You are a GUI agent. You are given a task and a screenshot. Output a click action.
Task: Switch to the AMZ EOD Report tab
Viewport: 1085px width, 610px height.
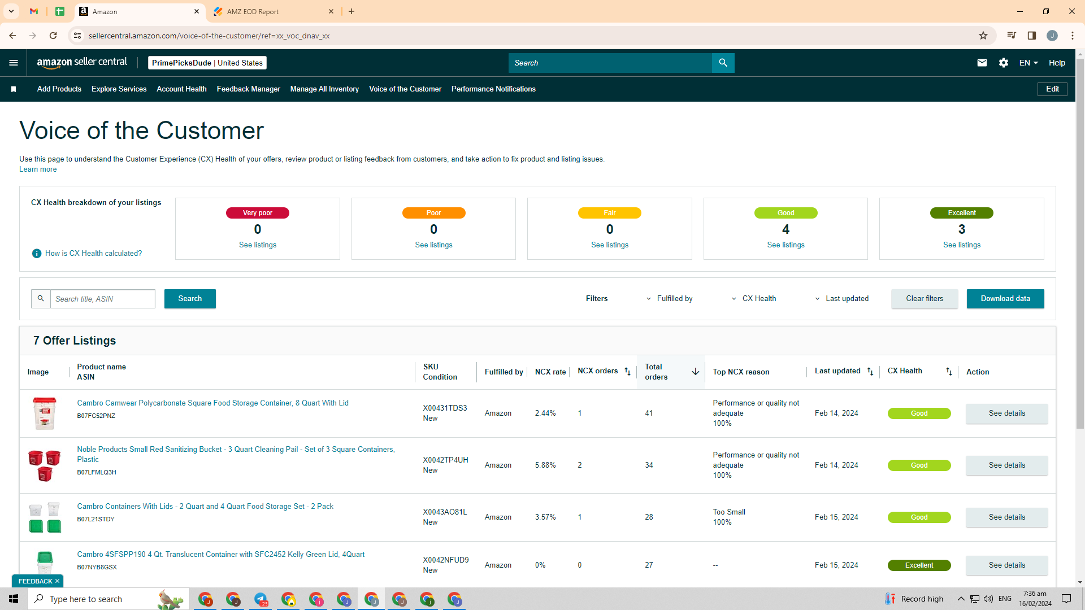click(x=274, y=11)
